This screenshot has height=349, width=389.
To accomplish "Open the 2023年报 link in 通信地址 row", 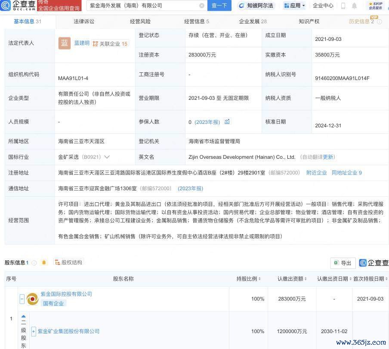I will pos(191,188).
